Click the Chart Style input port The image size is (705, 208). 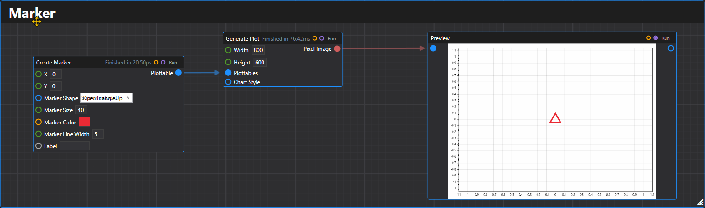pos(228,82)
